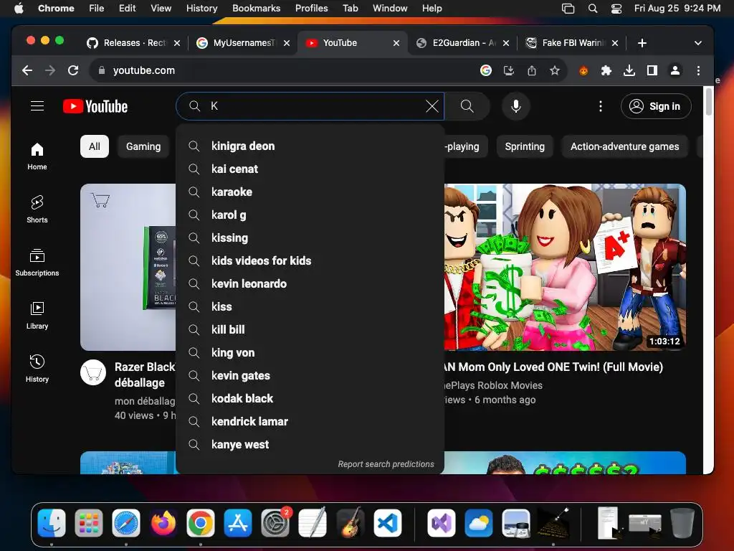Open Library in the sidebar
This screenshot has height=551, width=734.
coord(37,316)
